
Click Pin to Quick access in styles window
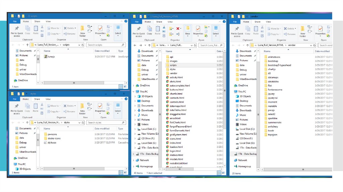point(17,109)
